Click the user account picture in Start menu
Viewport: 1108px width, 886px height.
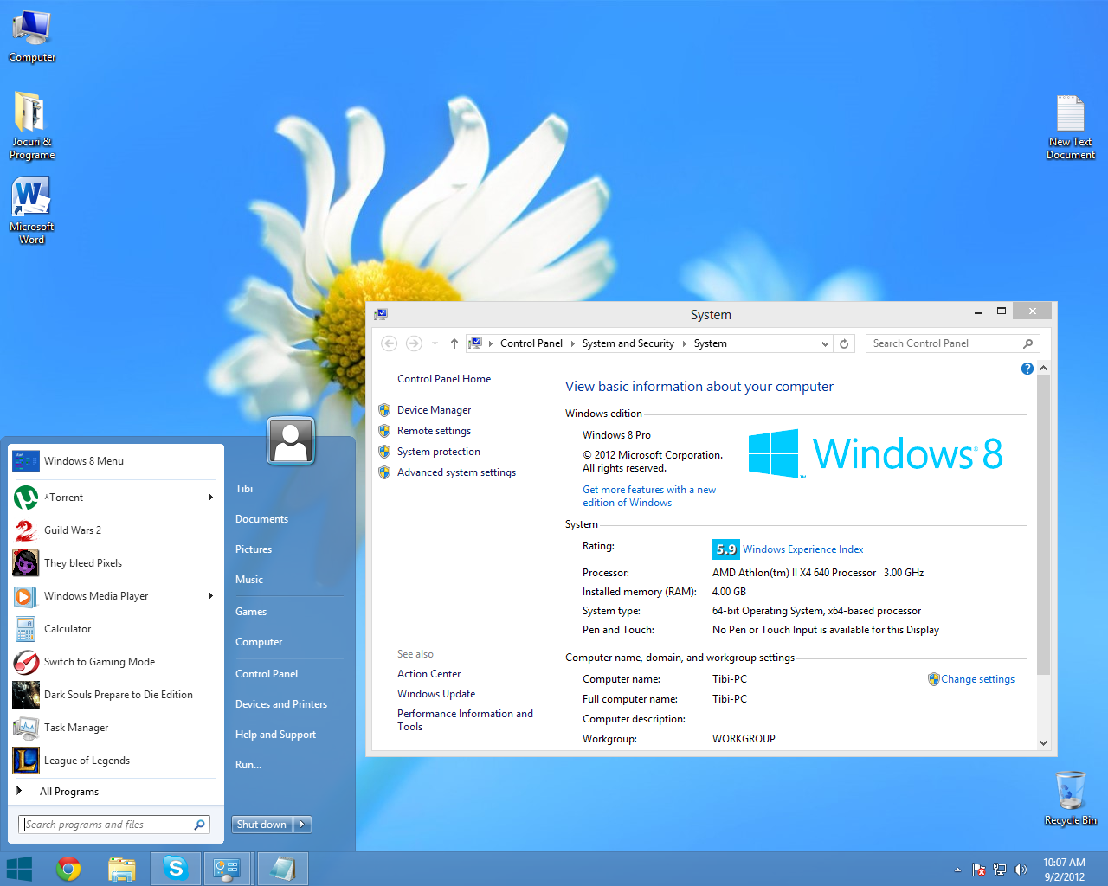click(291, 440)
